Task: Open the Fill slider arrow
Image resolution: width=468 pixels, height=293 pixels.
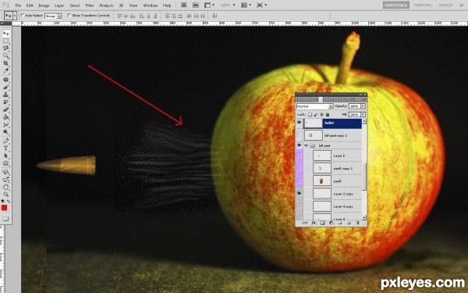Action: (363, 115)
